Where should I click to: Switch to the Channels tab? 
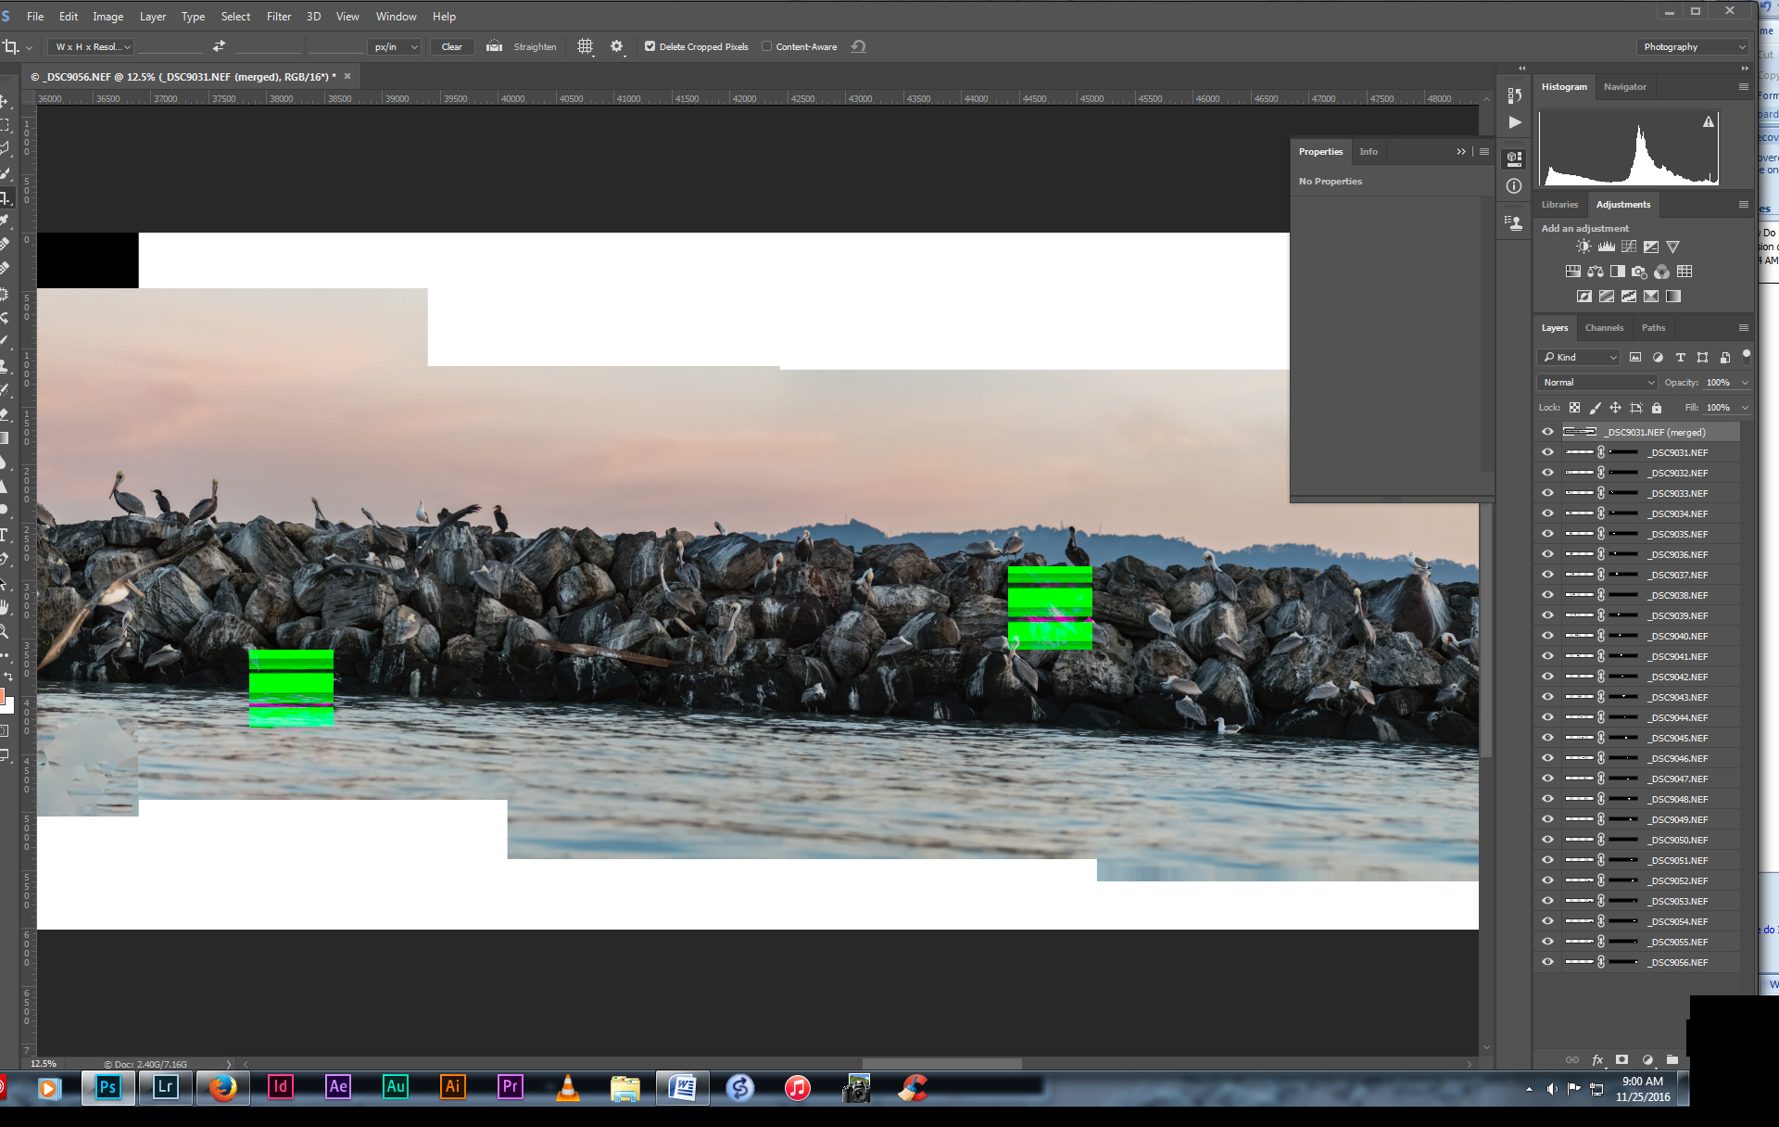(1604, 327)
